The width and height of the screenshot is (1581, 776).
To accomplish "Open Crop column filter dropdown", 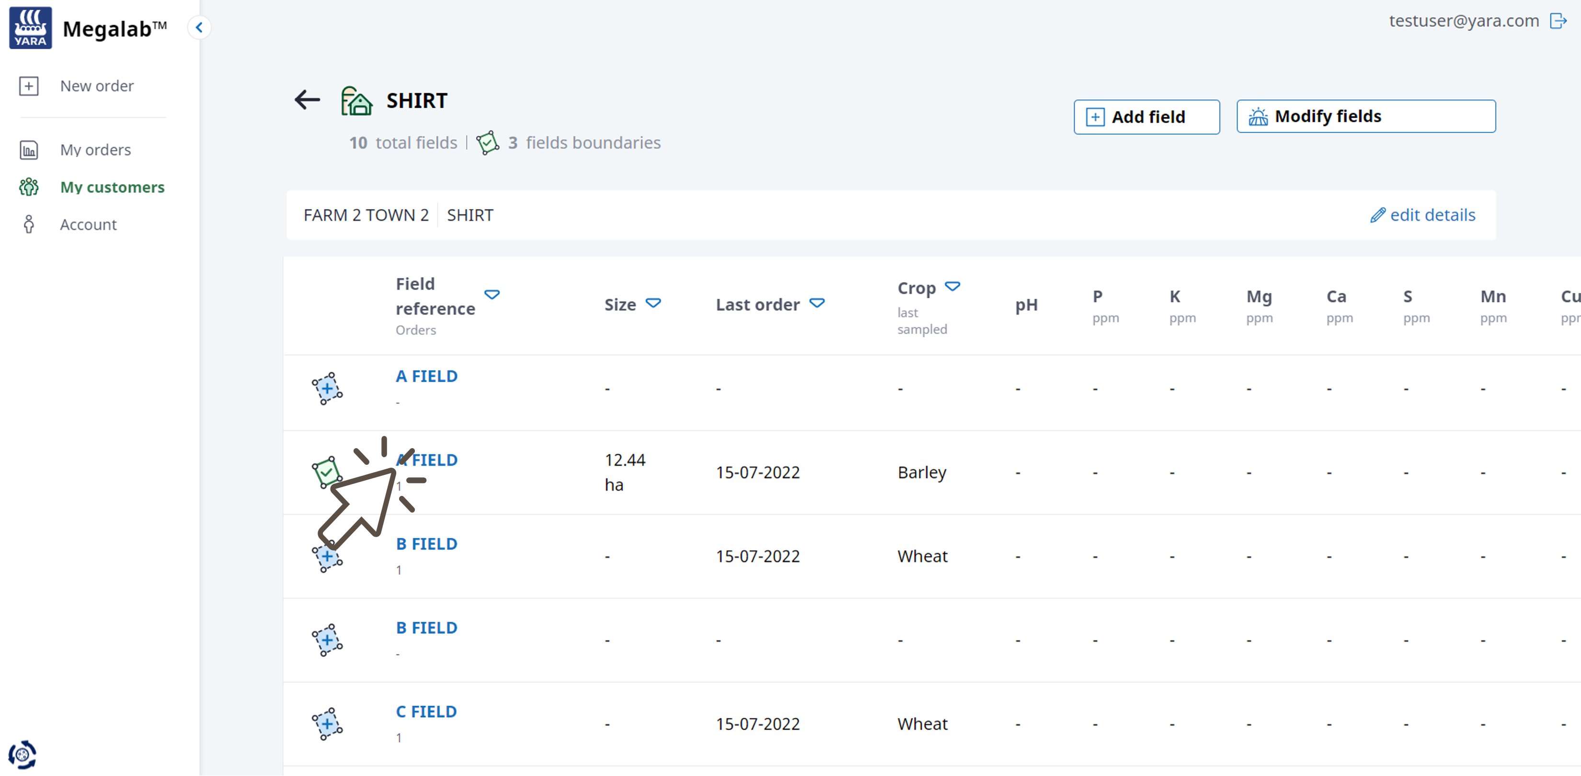I will point(952,286).
